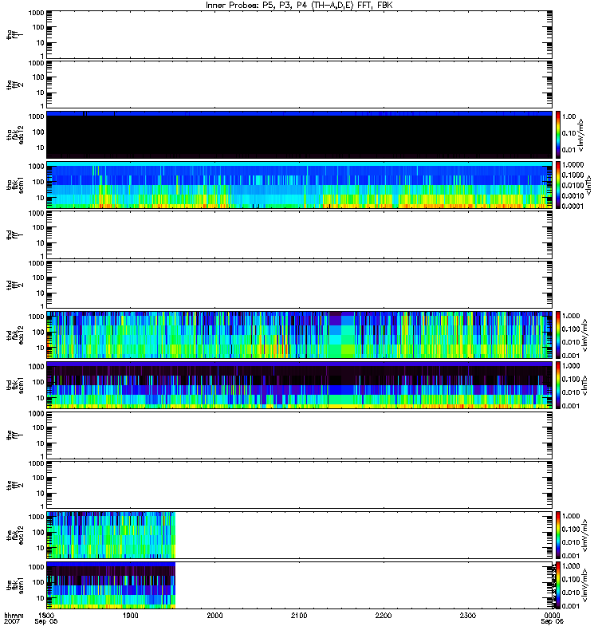Image resolution: width=598 pixels, height=638 pixels.
Task: Click the 2200 time axis label
Action: click(384, 615)
